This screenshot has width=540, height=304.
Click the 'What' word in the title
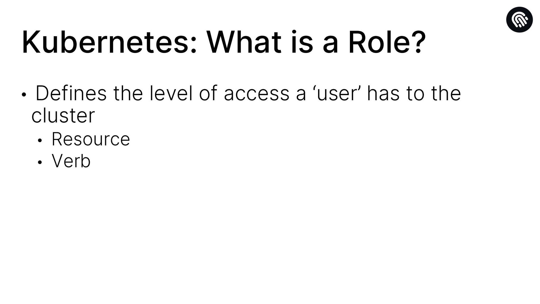(x=244, y=43)
